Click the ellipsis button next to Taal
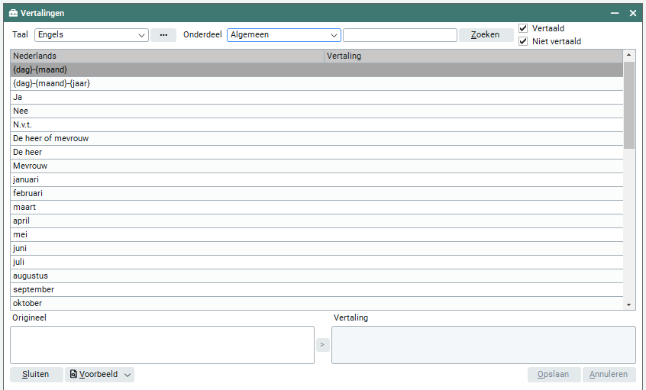646x390 pixels. [163, 35]
